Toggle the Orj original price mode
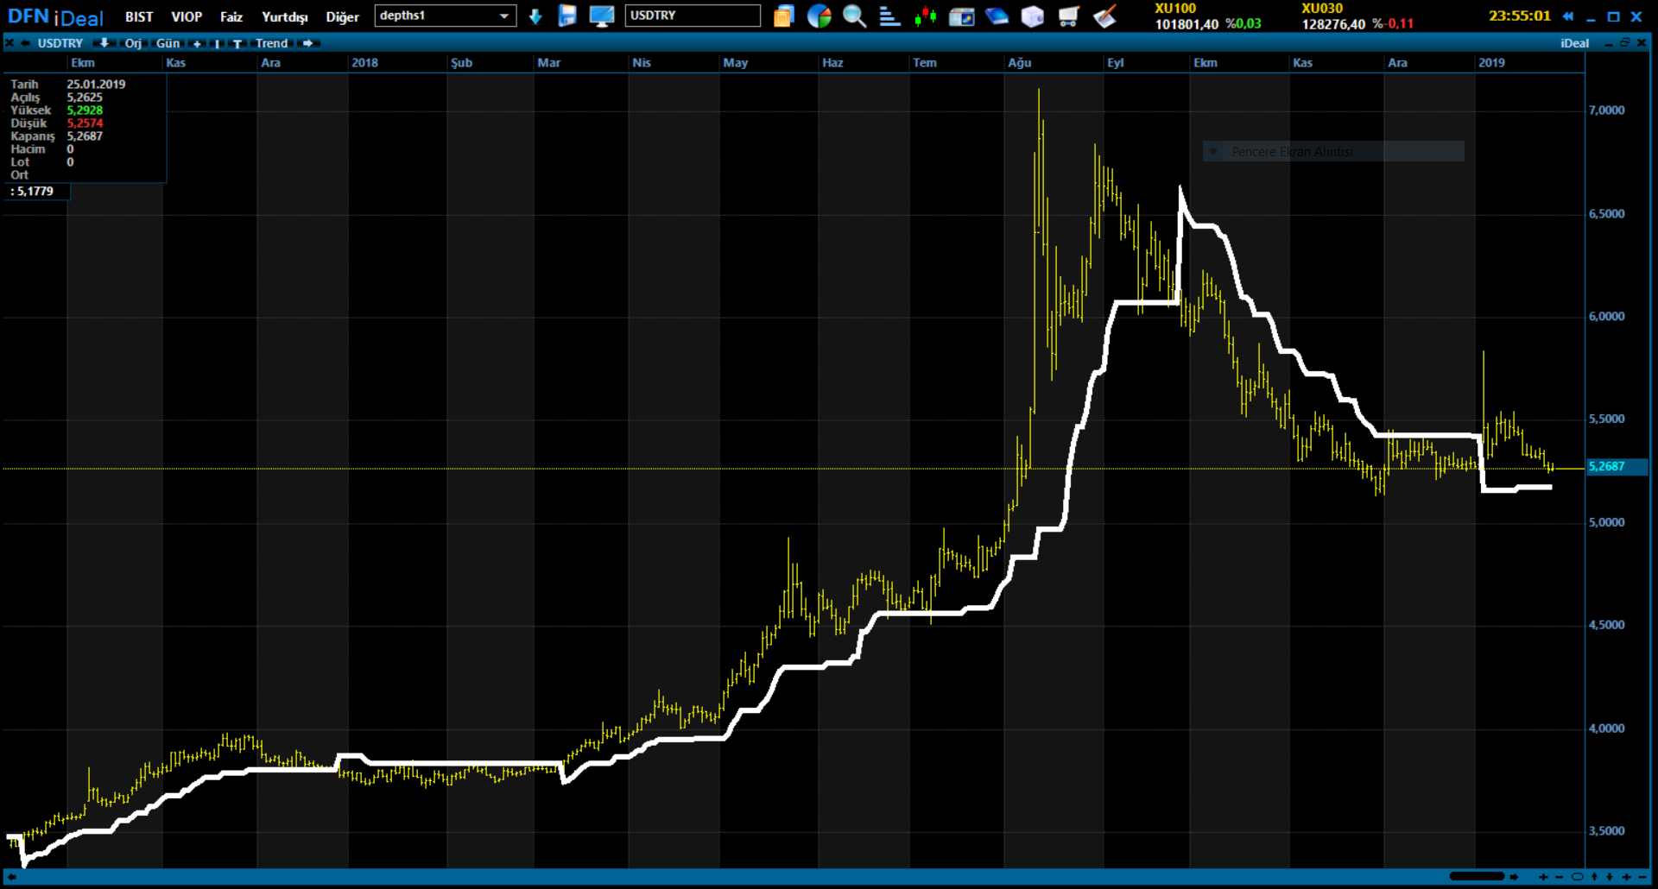The height and width of the screenshot is (889, 1658). [x=133, y=44]
